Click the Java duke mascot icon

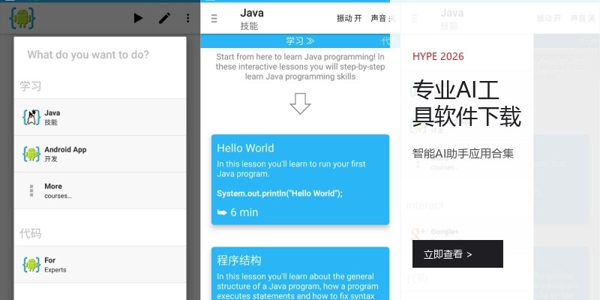31,117
